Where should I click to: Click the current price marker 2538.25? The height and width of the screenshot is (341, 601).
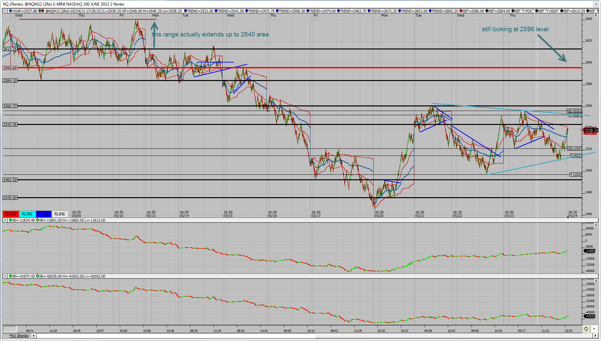[591, 130]
